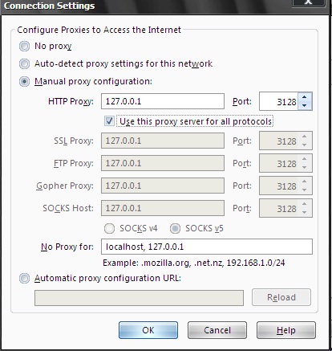Open Help for connection settings
The width and height of the screenshot is (332, 351).
click(286, 330)
